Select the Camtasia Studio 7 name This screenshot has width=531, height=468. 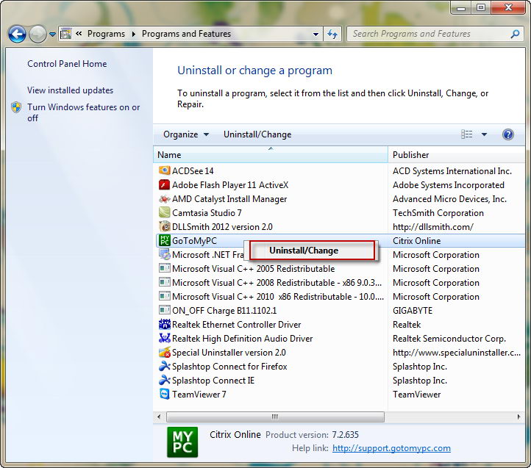click(x=207, y=213)
